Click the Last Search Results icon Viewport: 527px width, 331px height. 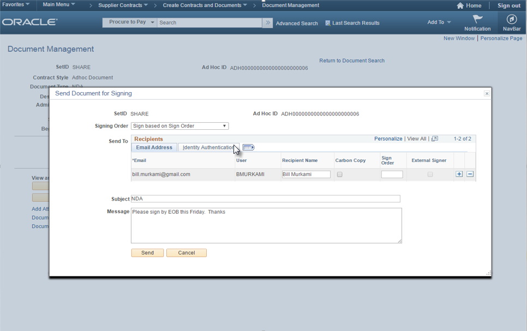tap(328, 23)
